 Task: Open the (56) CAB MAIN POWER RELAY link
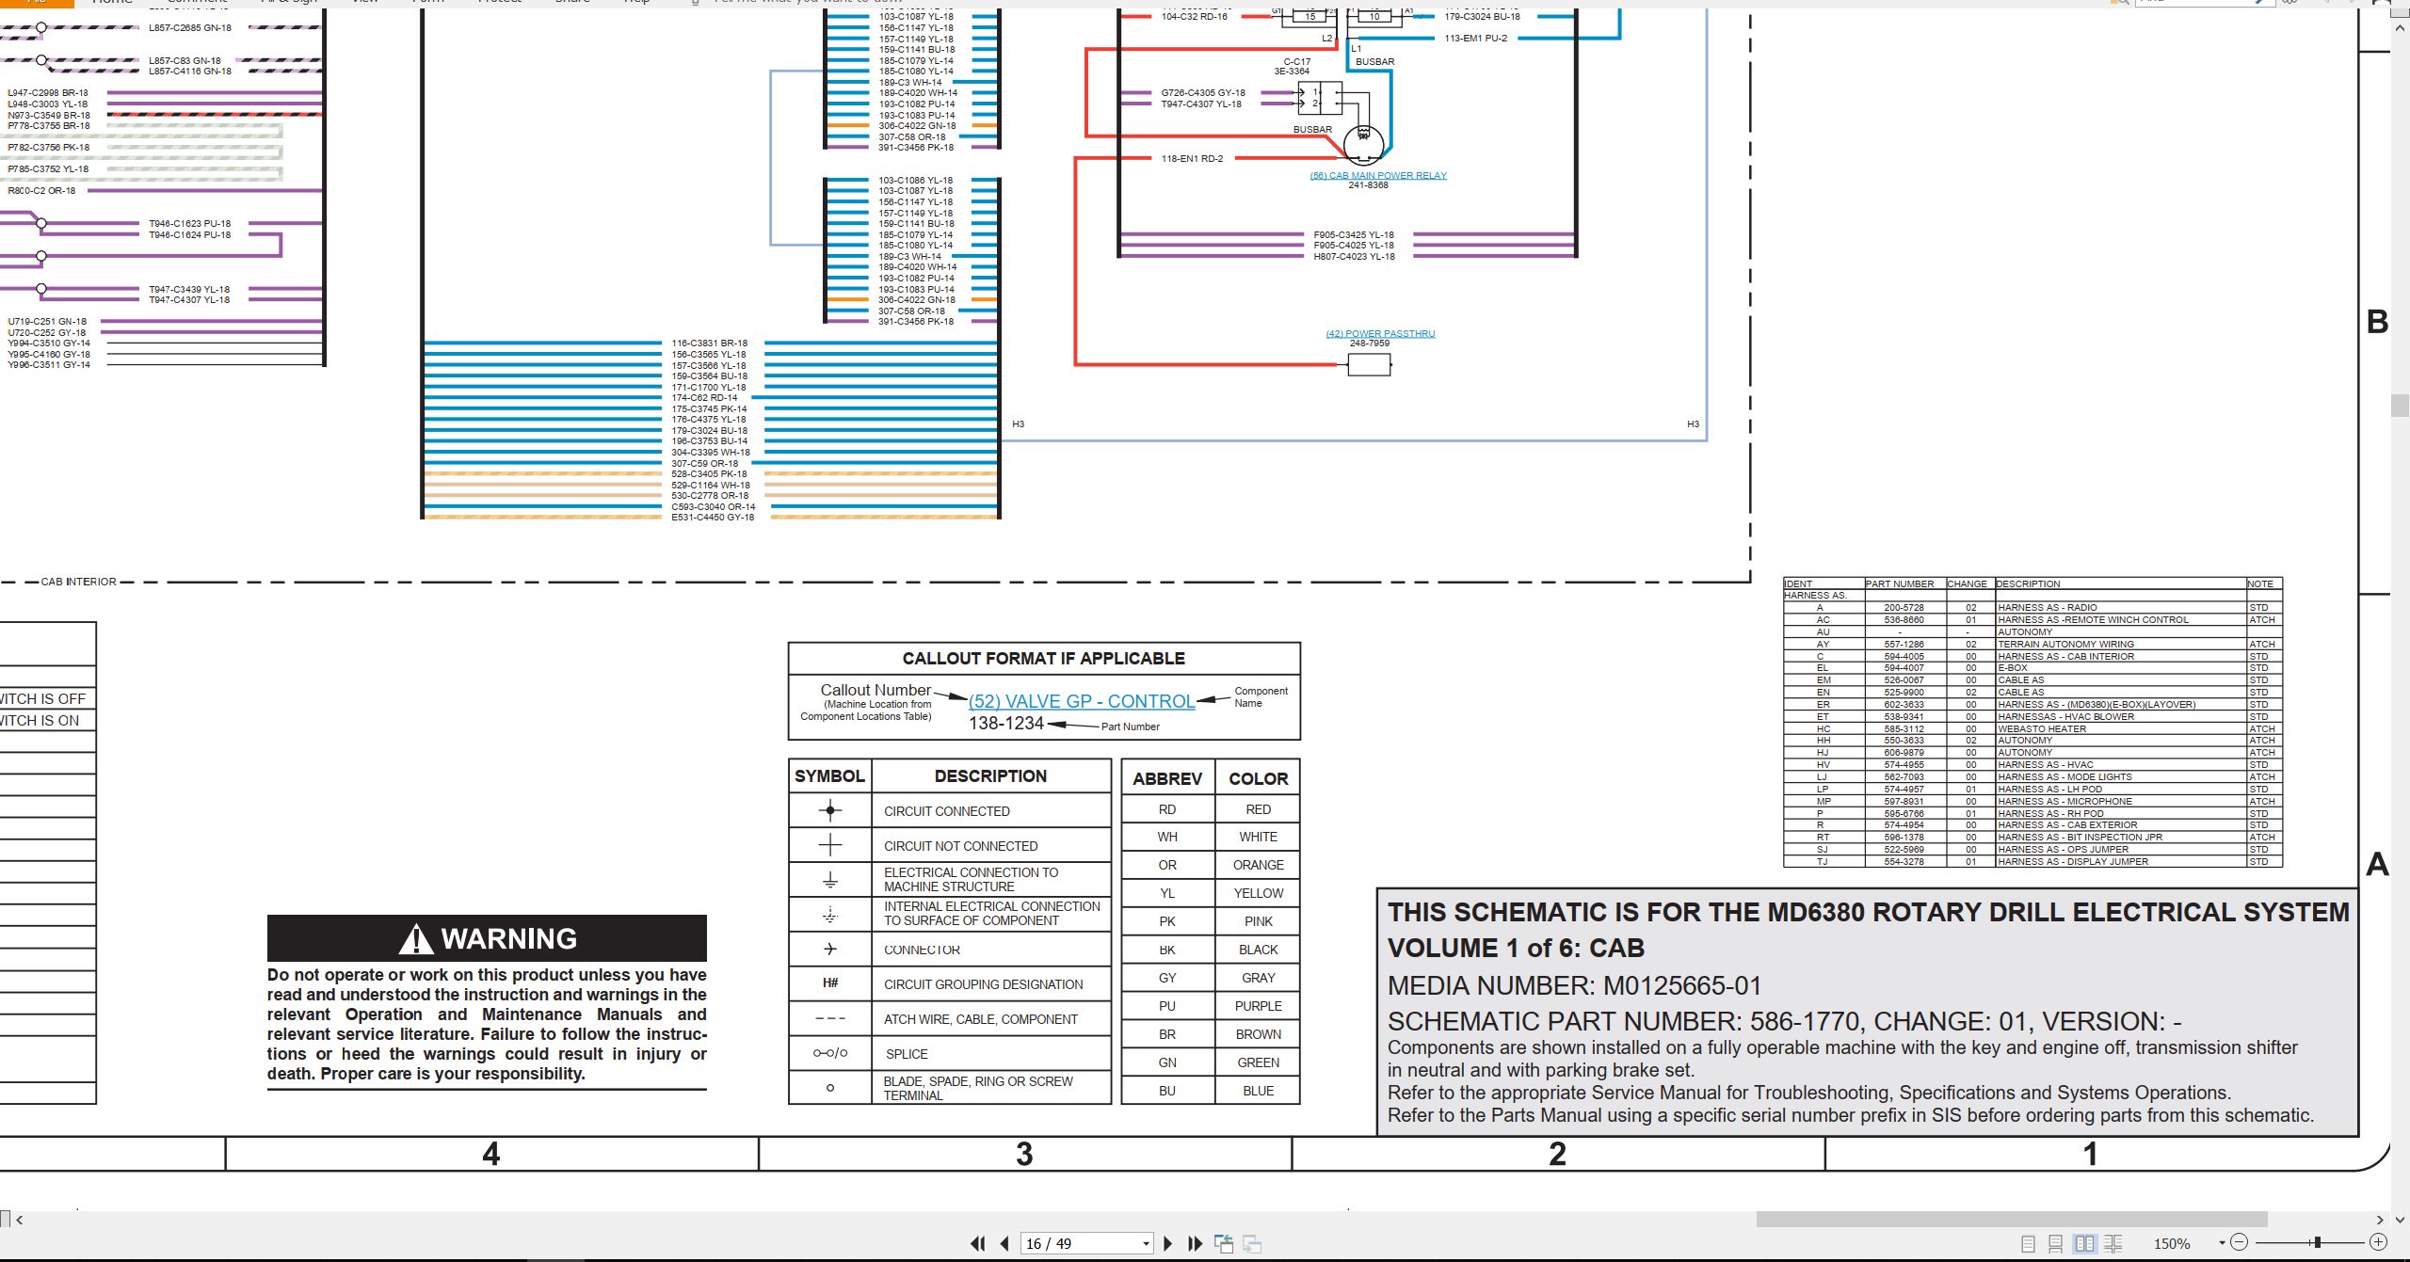click(1378, 175)
